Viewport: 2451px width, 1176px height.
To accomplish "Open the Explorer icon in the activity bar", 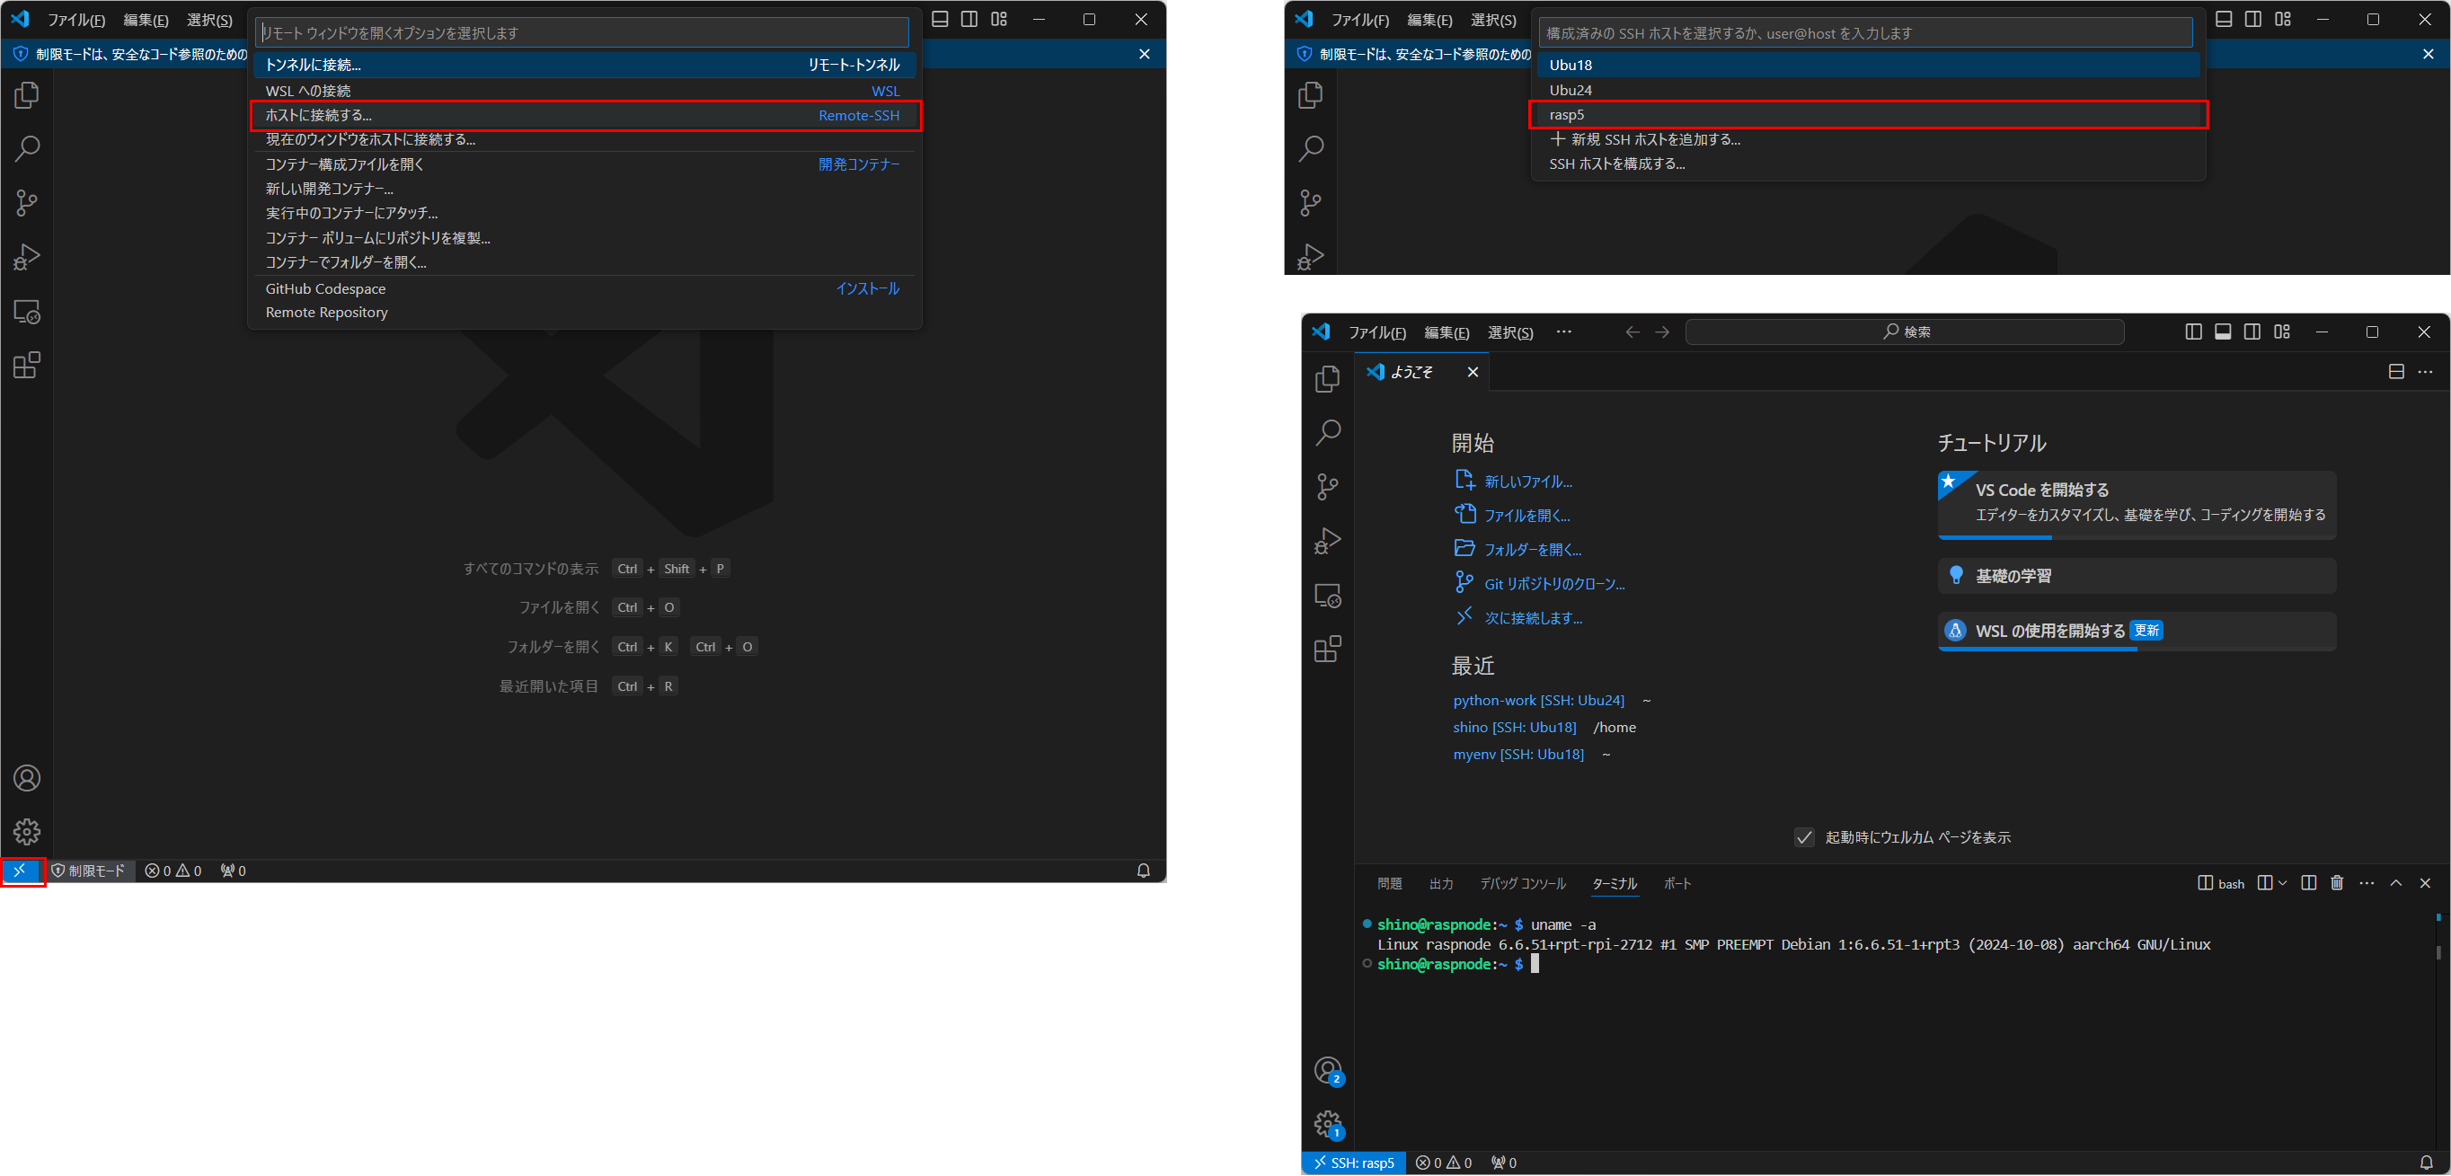I will tap(27, 95).
